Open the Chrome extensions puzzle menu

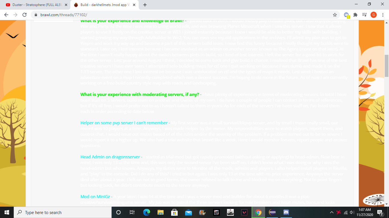[355, 15]
